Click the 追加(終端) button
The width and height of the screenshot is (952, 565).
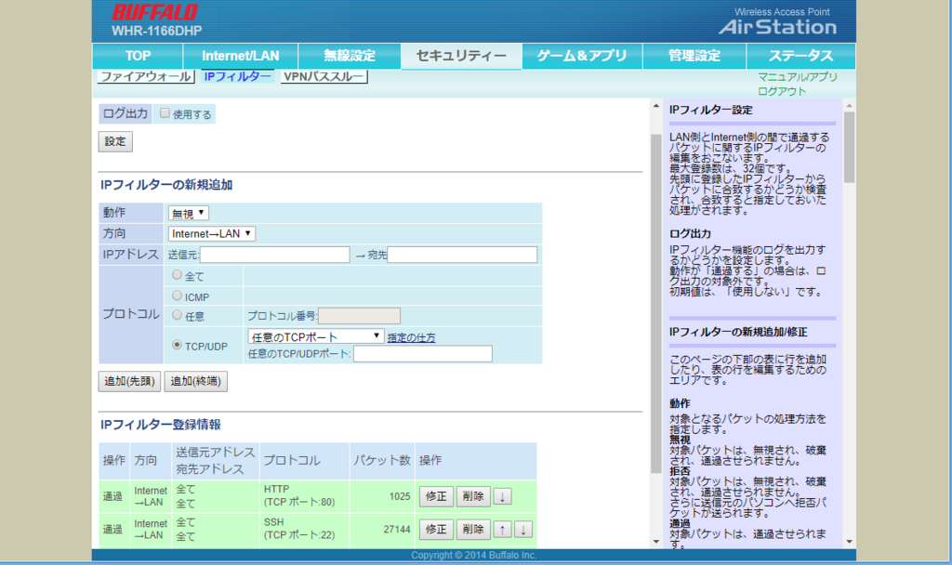tap(195, 381)
